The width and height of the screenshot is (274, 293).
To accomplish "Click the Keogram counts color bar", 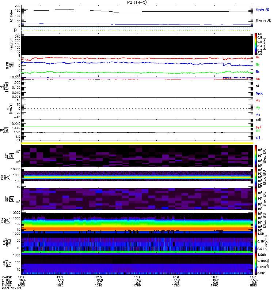I will [x=256, y=44].
